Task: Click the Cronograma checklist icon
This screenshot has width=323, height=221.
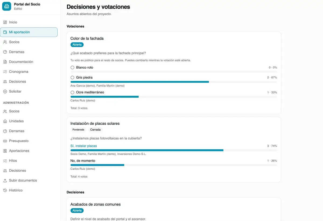Action: tap(5, 72)
